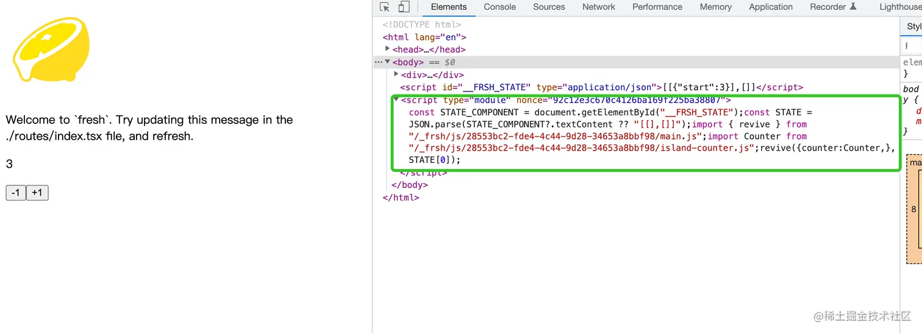The height and width of the screenshot is (333, 922).
Task: Open the Sources tab
Action: click(549, 7)
